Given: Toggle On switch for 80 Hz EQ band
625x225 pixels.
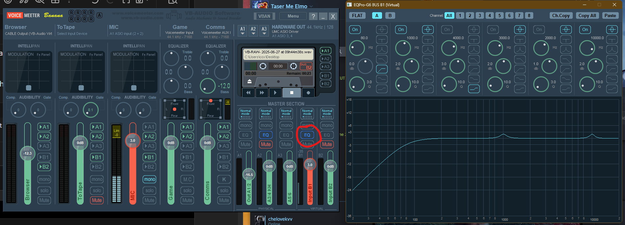Looking at the screenshot, I should coord(355,30).
